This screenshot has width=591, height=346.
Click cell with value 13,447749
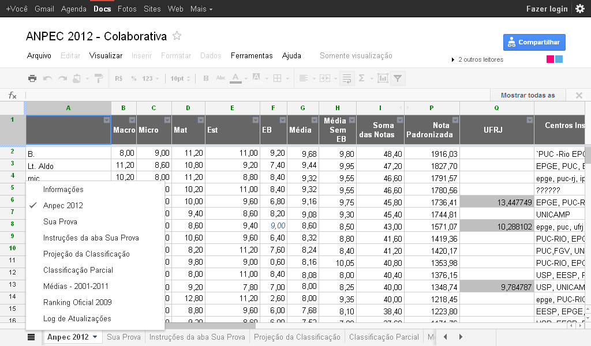pos(497,202)
